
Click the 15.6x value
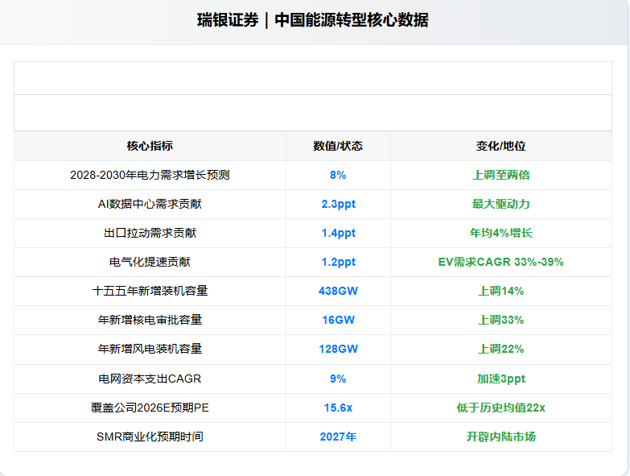338,408
